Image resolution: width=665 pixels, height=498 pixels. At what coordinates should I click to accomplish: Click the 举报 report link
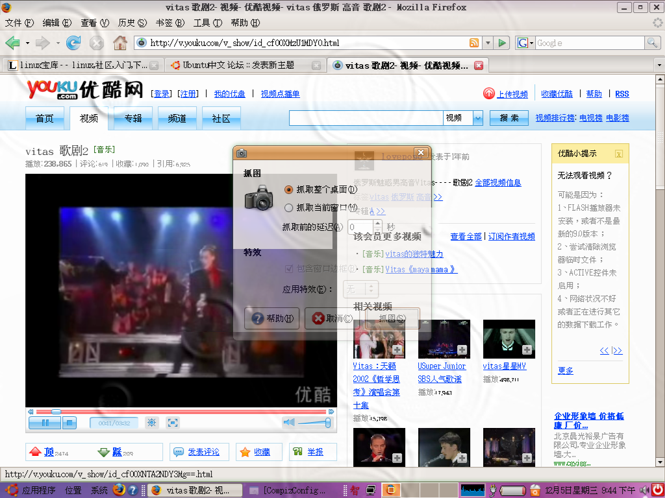(x=315, y=452)
